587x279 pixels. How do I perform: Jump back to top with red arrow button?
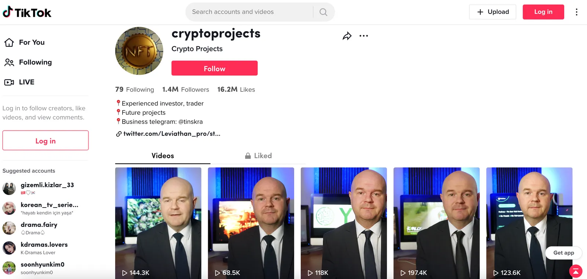tap(576, 271)
